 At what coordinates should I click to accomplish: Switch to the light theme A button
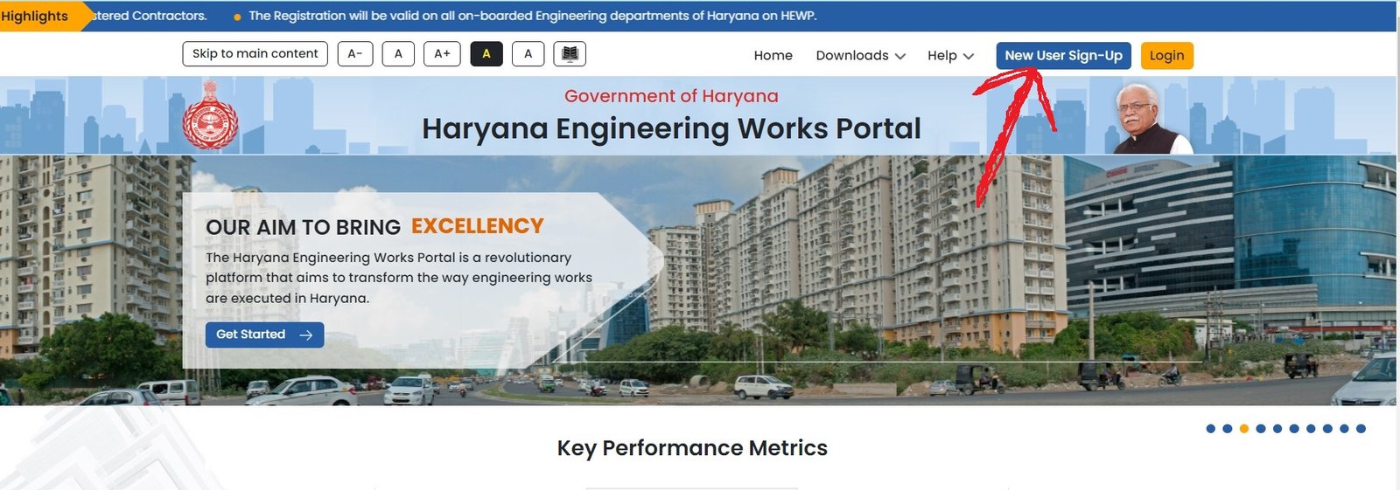click(x=528, y=54)
